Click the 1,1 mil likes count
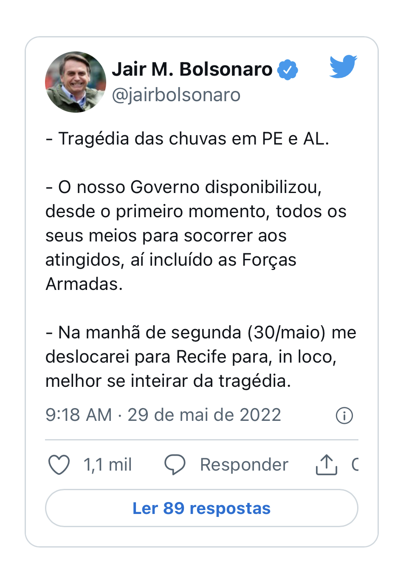The image size is (406, 579). 107,465
